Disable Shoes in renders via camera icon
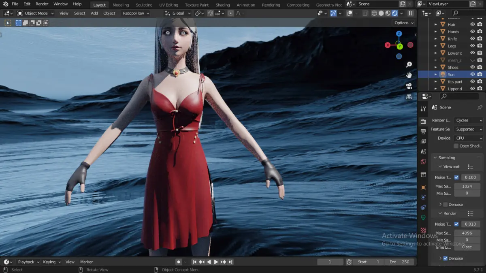 [480, 67]
